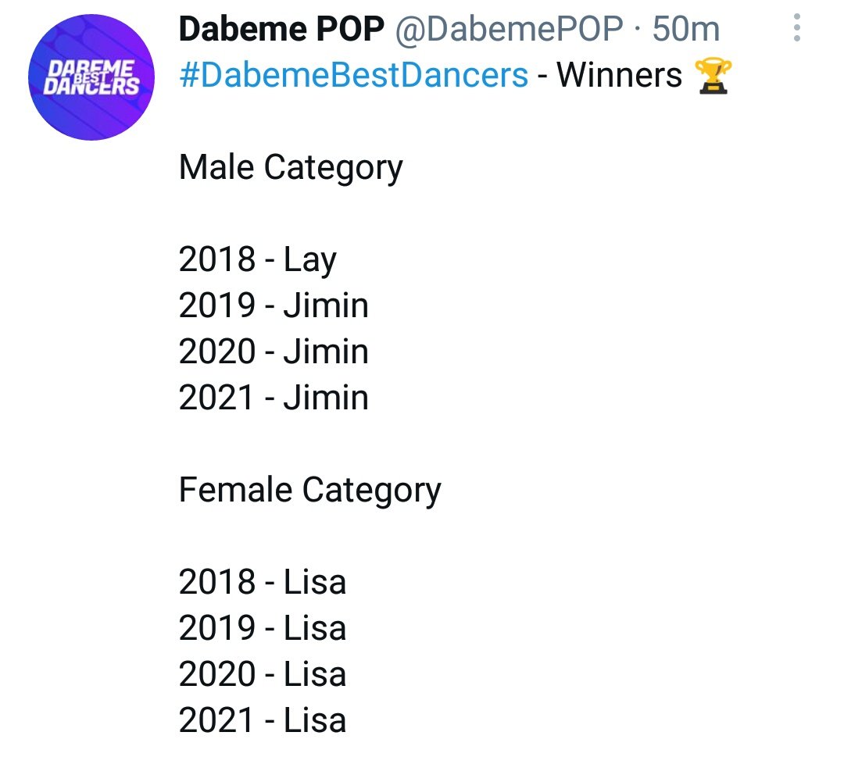844x757 pixels.
Task: Click the trophy emoji after Winners
Action: click(x=713, y=76)
